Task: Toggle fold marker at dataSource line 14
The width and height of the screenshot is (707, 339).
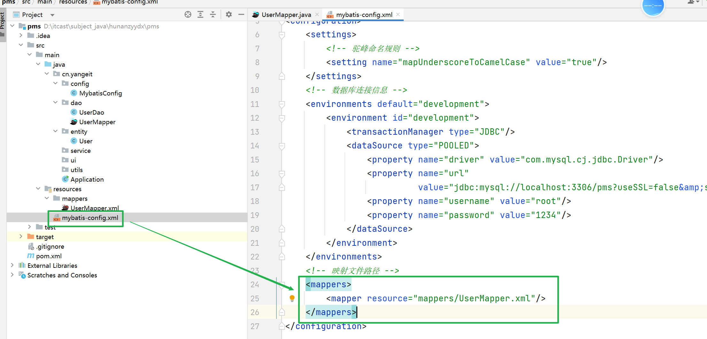Action: 282,146
